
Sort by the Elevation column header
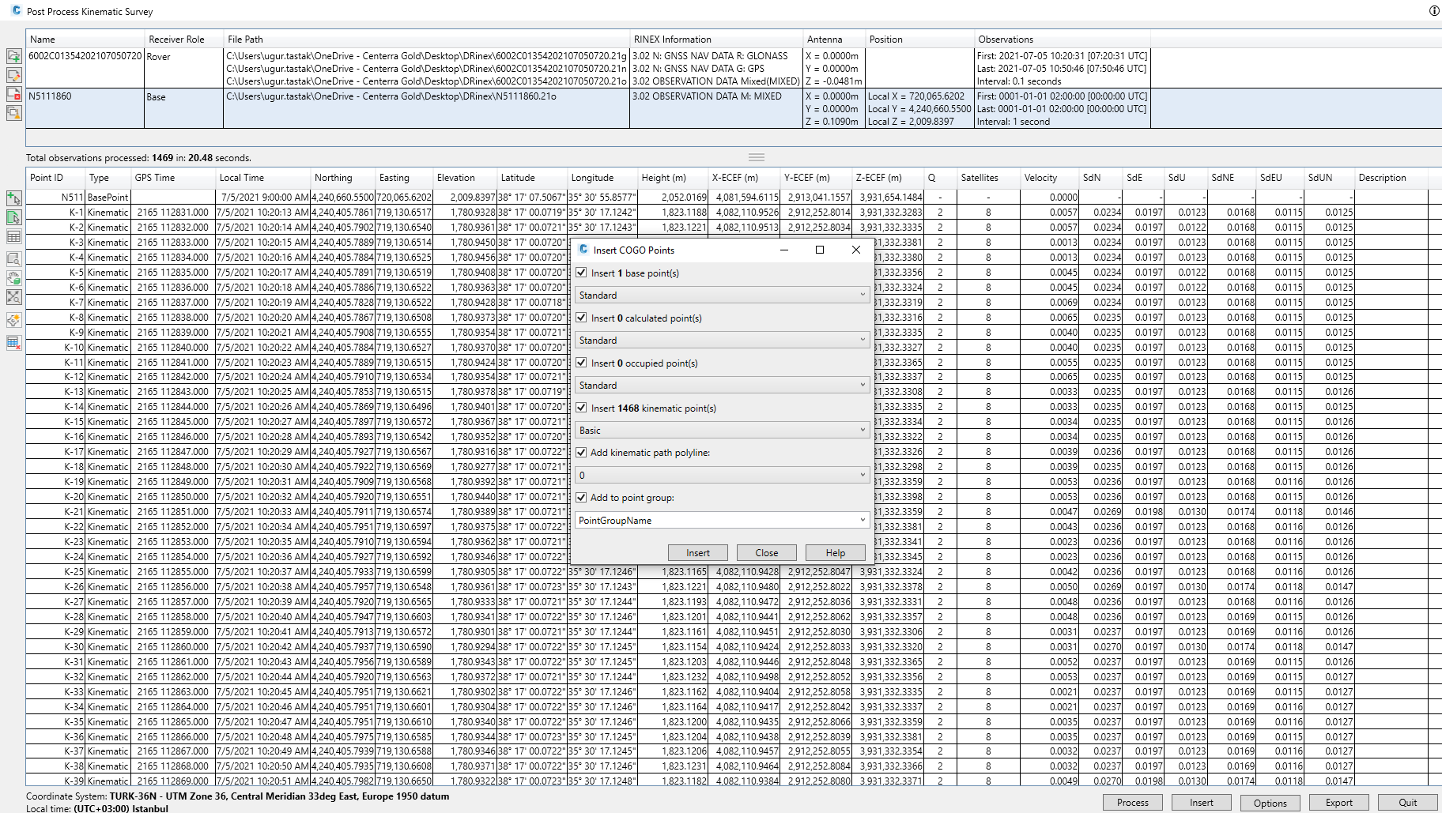tap(456, 178)
